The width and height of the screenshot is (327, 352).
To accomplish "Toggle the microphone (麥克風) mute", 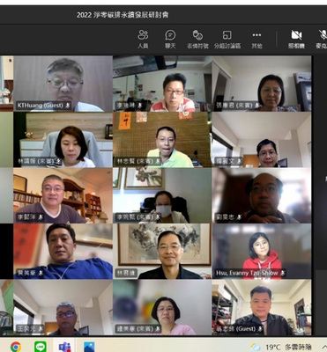I will pos(322,39).
